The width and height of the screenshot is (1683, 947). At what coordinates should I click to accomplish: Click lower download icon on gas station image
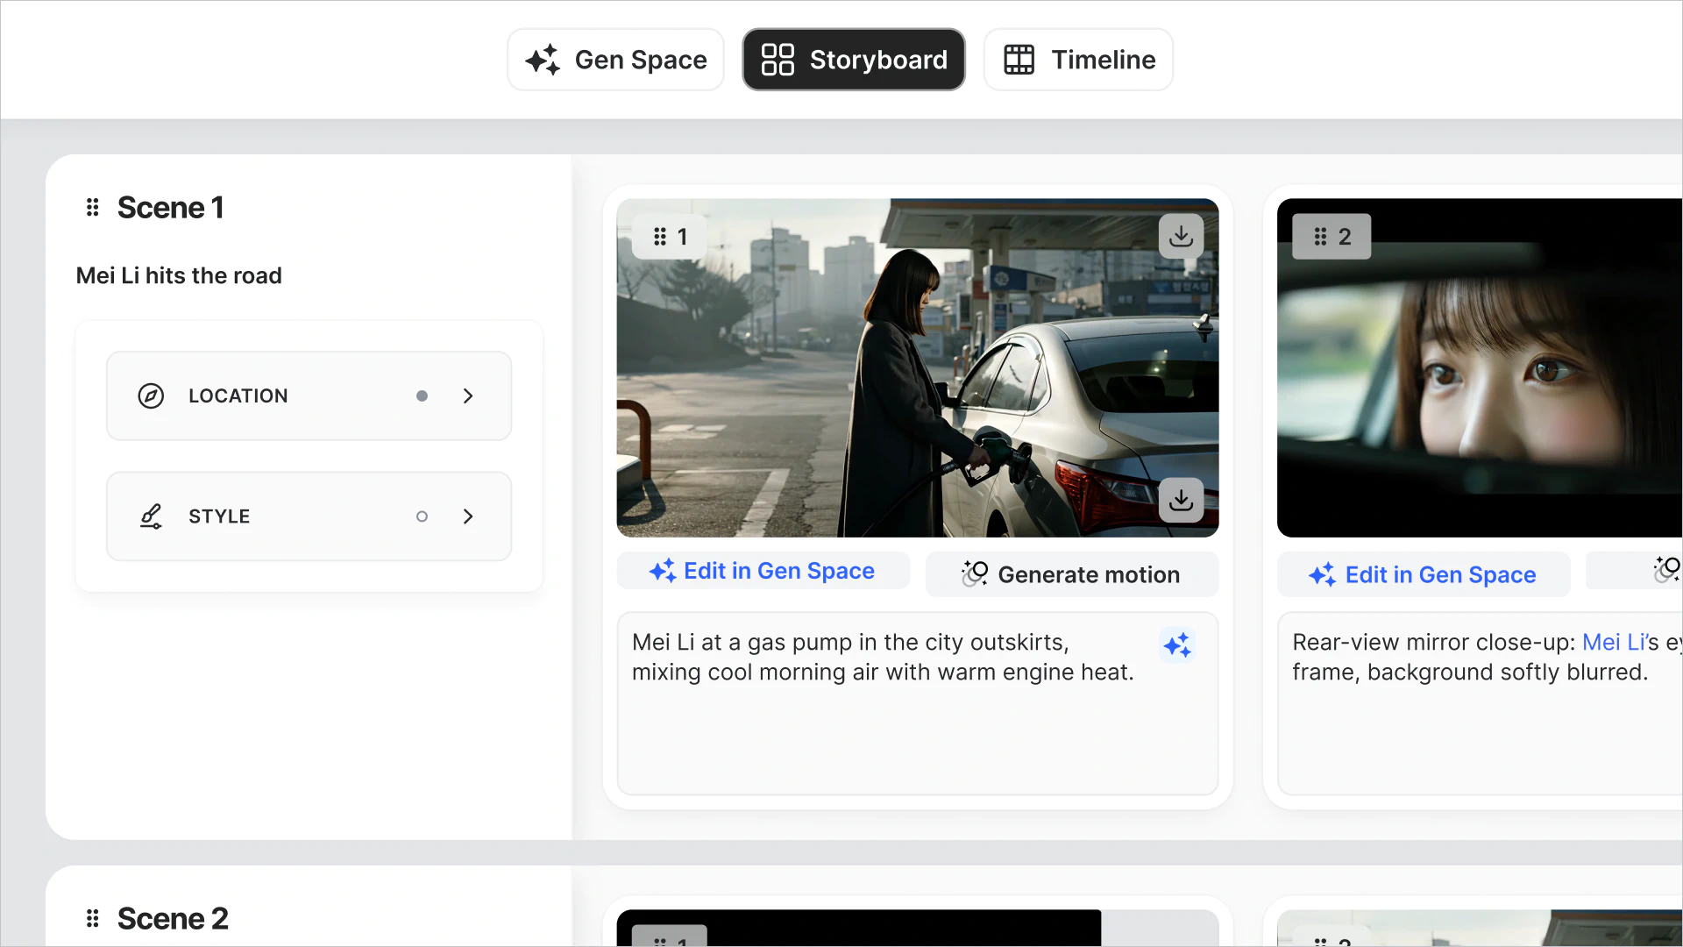[x=1181, y=501]
